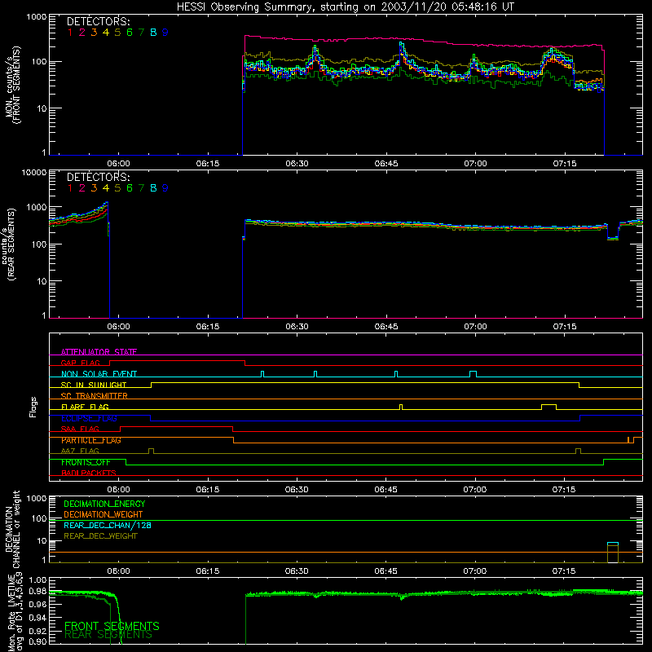Click 06:15 tick label under the Flags plot
This screenshot has width=652, height=652.
tap(208, 490)
